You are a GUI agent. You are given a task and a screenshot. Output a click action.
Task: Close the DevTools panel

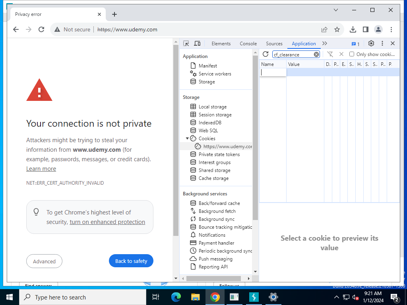tap(393, 43)
